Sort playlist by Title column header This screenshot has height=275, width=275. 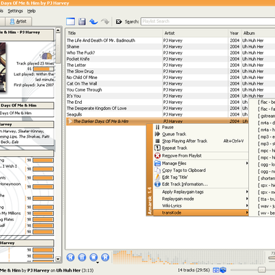pyautogui.click(x=114, y=33)
